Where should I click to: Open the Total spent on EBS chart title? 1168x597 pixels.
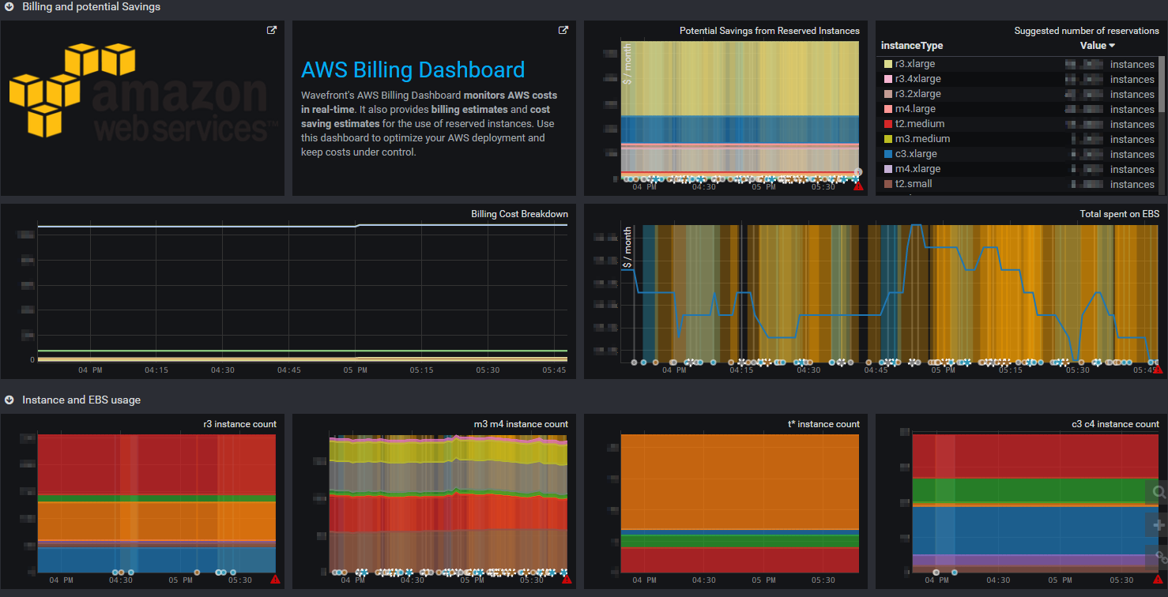pos(1119,214)
